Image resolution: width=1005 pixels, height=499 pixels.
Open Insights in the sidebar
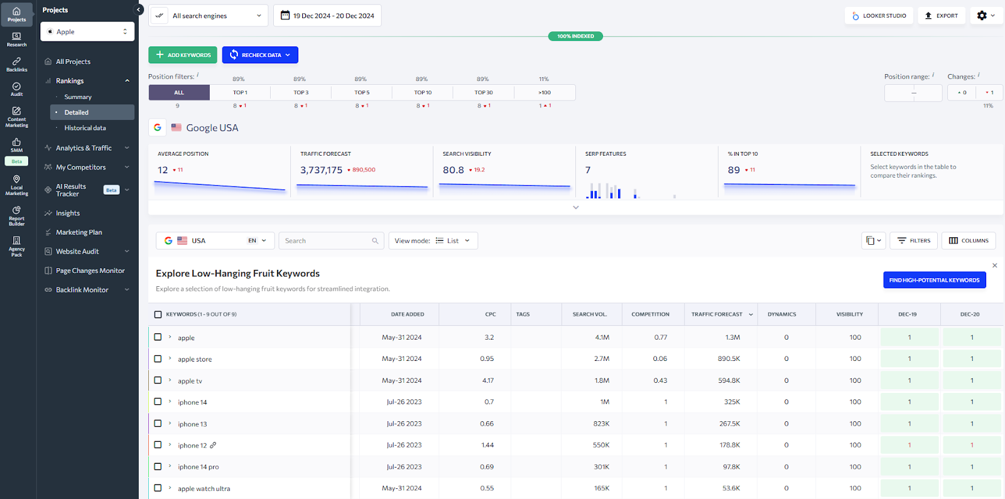(x=67, y=213)
